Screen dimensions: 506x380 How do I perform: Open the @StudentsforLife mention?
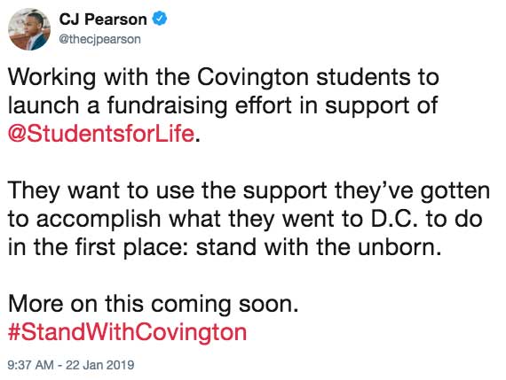pos(101,134)
